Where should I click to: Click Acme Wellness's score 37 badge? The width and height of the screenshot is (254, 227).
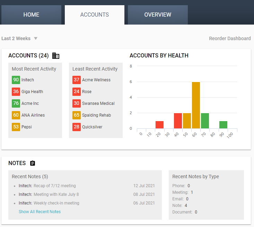point(76,80)
